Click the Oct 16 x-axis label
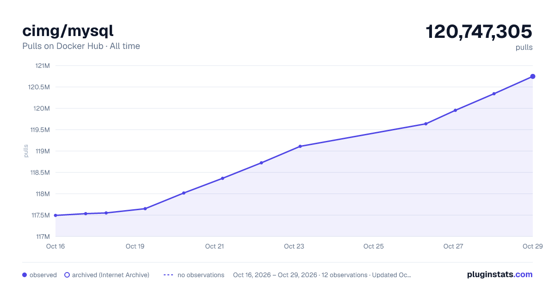Screen dimensions: 555x291 click(x=55, y=246)
